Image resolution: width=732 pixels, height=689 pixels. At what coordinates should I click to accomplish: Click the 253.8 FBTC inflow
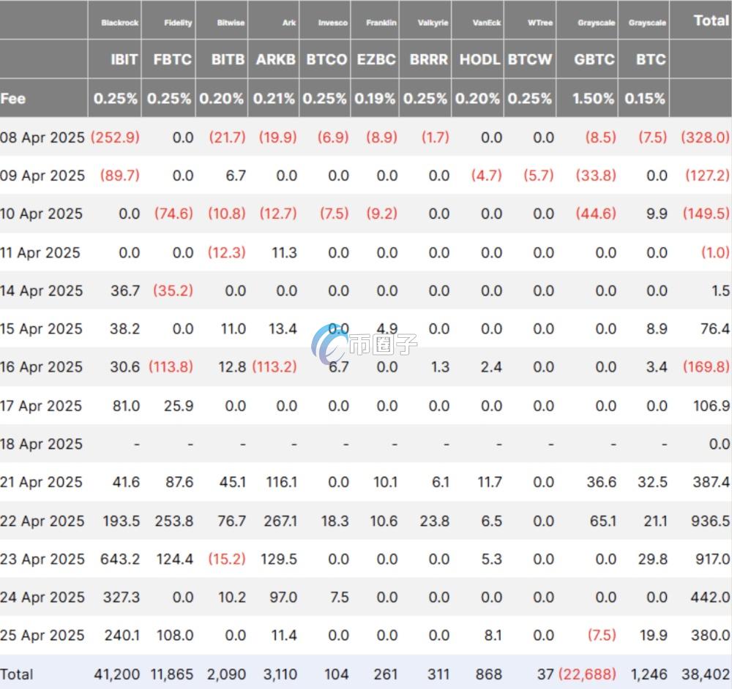tap(174, 521)
